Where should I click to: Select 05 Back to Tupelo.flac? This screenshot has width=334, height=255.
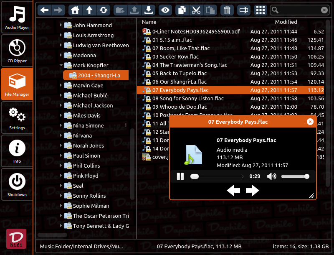click(230, 73)
